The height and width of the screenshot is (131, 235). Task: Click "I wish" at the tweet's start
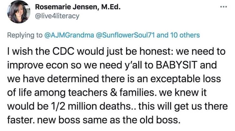(x=18, y=51)
